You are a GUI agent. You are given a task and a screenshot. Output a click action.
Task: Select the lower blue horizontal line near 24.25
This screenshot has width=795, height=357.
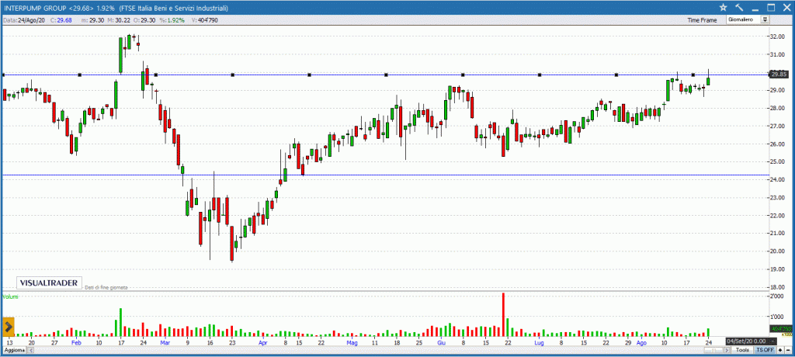click(x=385, y=175)
